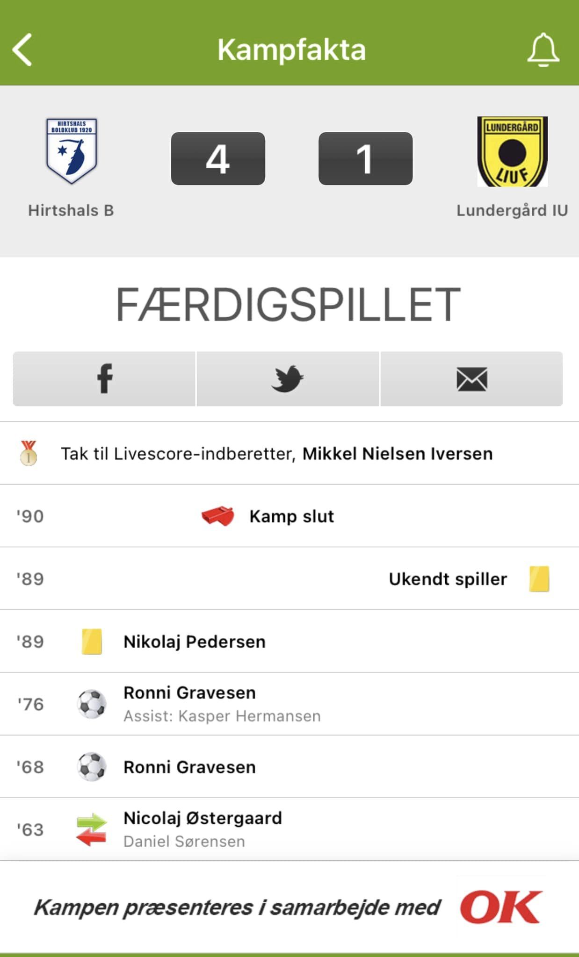Tap the substitution arrows icon
The image size is (579, 957).
click(92, 829)
